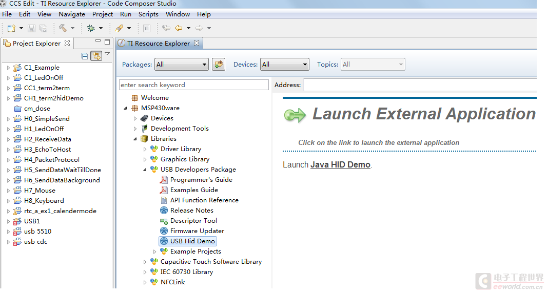Open the Project menu
Image resolution: width=547 pixels, height=293 pixels.
coord(103,14)
